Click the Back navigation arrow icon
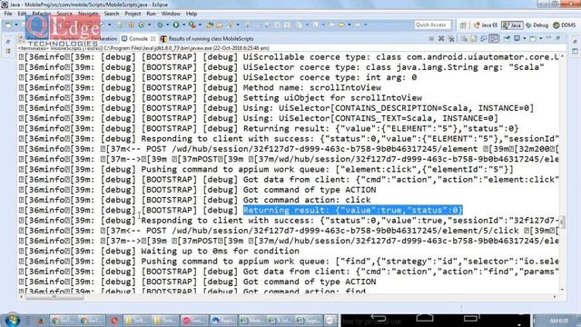Screen dimensions: 581x327 tap(341, 25)
